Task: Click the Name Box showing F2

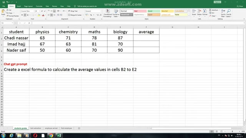Action: pos(7,23)
